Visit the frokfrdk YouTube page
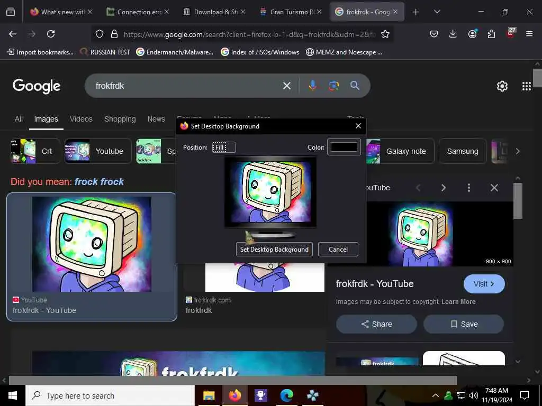The width and height of the screenshot is (542, 406). pos(484,284)
